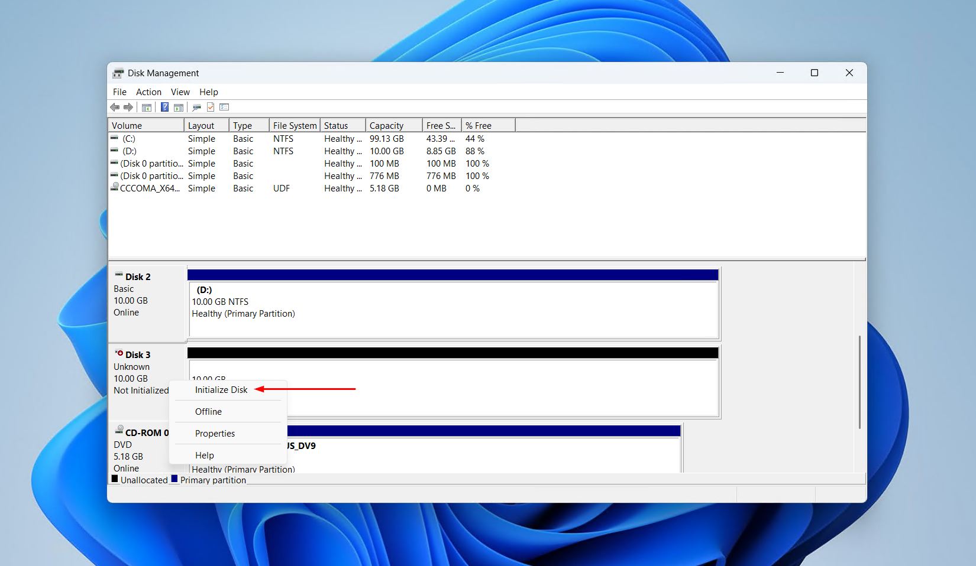
Task: Sort by the Volume column header
Action: 146,125
